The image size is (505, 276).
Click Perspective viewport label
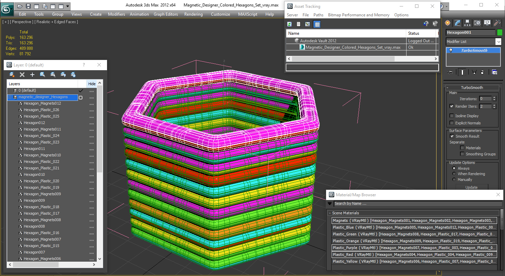pos(22,22)
